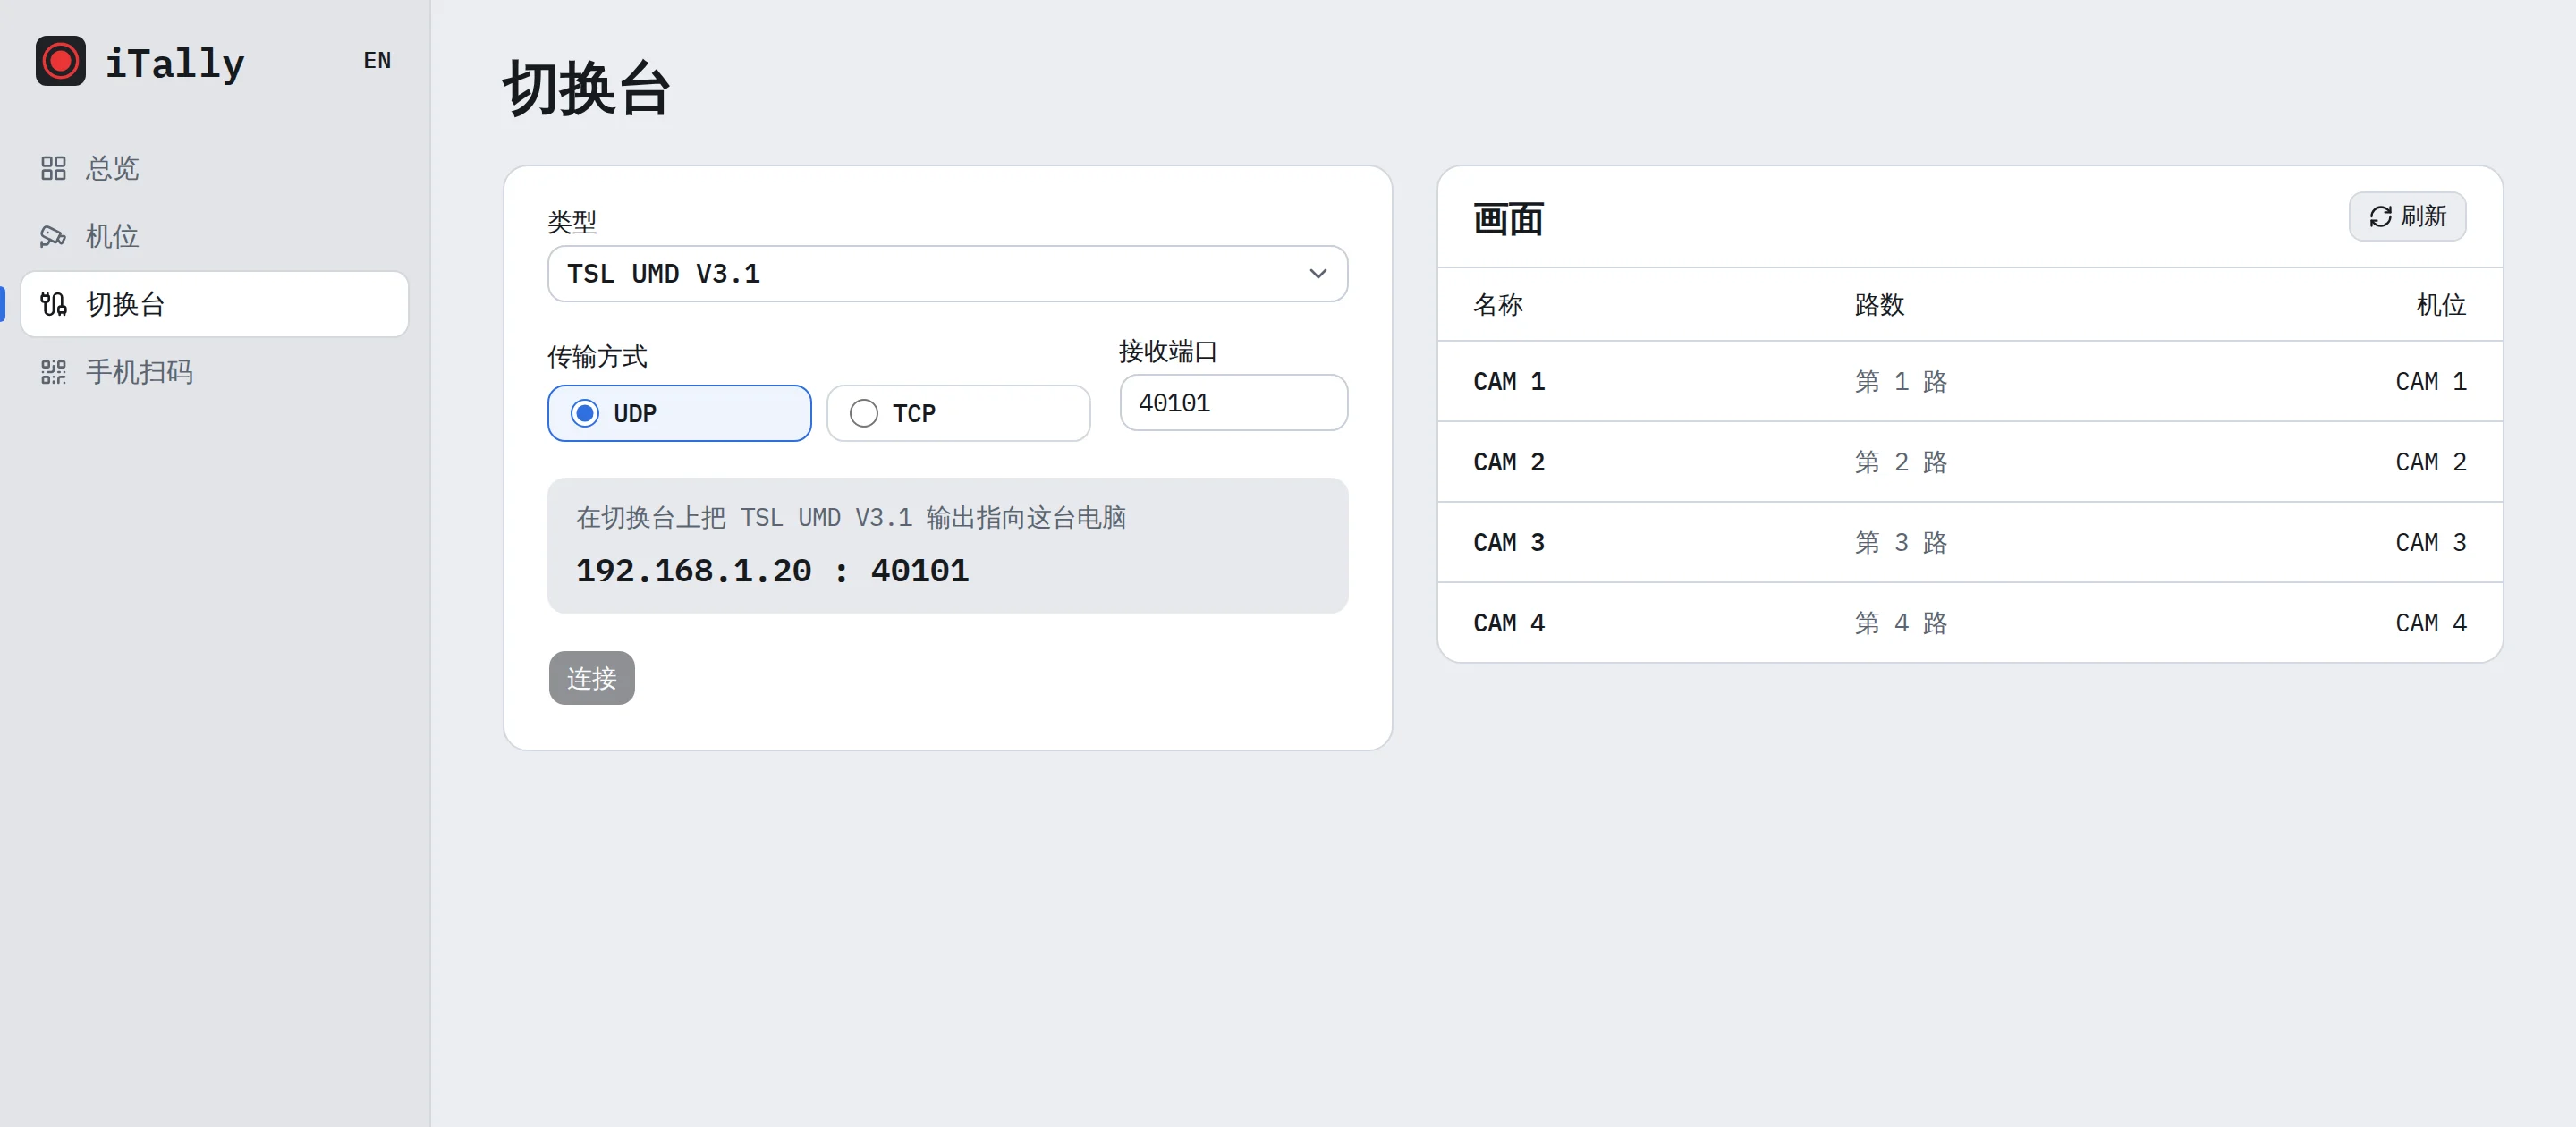Open the 机位 camera positions menu item

214,236
